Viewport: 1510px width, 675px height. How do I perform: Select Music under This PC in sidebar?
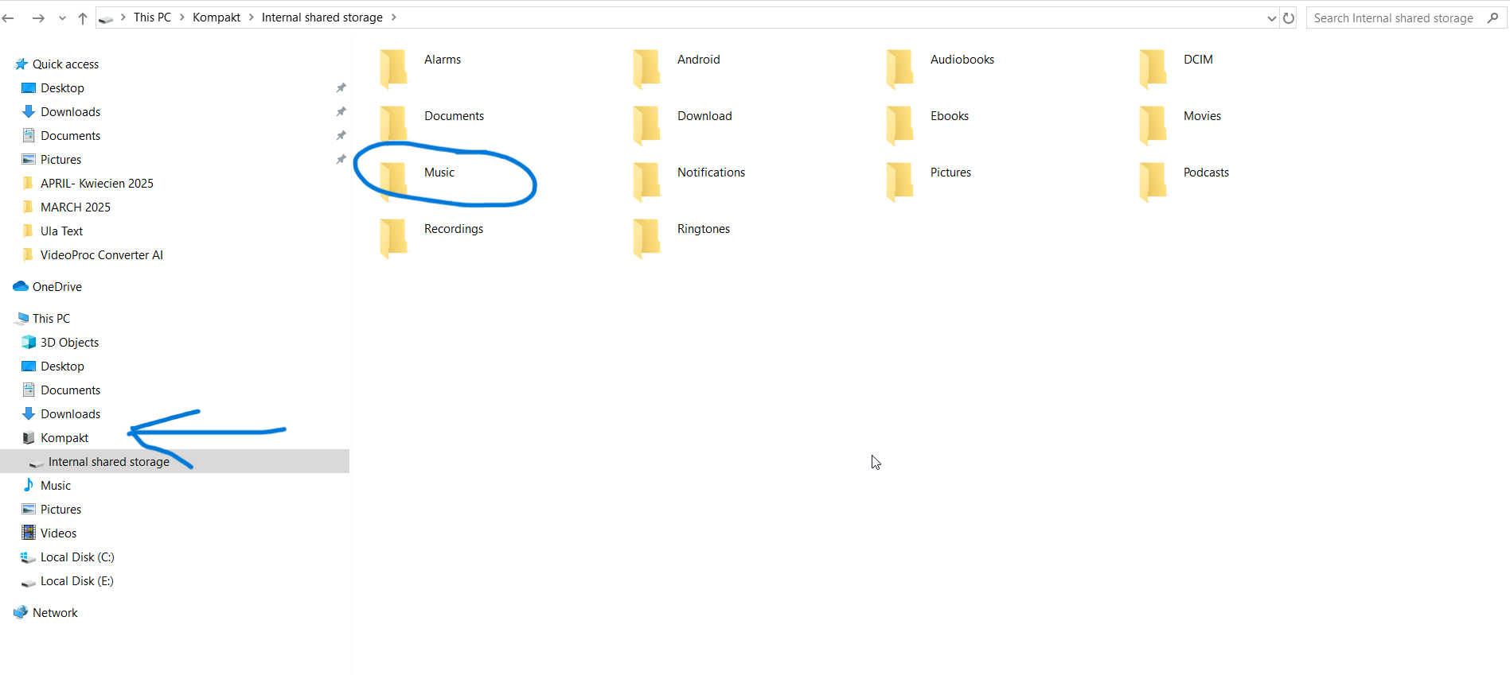(56, 485)
